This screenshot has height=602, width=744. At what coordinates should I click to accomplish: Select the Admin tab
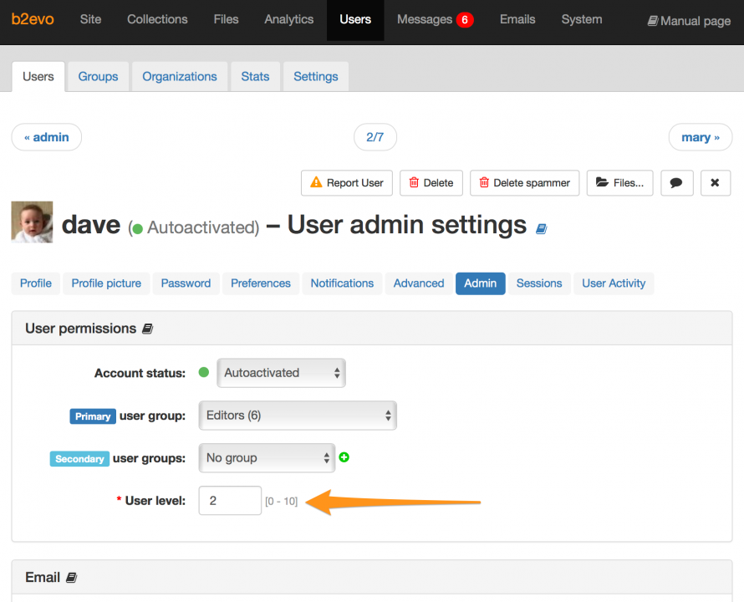tap(480, 283)
